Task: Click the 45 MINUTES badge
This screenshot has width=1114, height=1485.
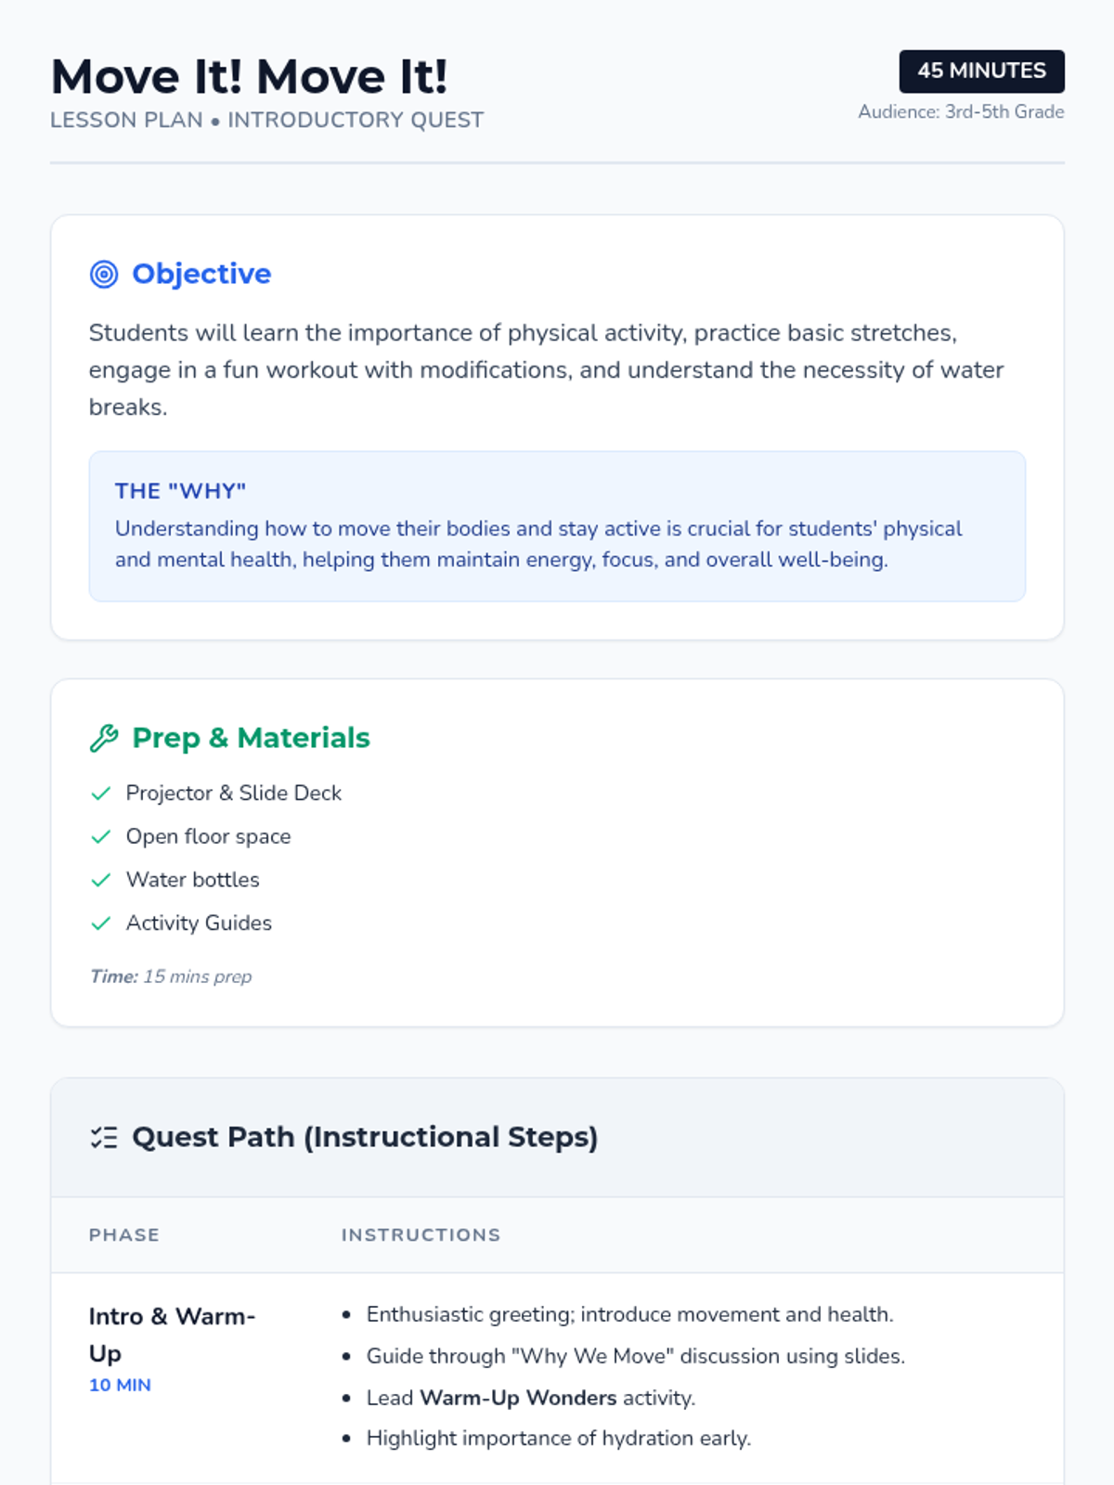Action: pos(981,71)
